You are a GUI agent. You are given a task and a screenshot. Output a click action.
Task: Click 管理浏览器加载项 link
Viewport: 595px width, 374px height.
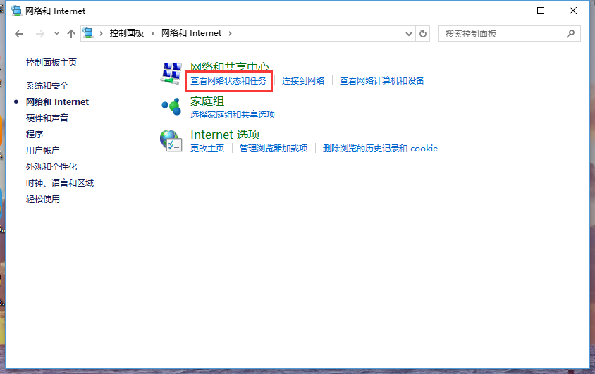(274, 148)
